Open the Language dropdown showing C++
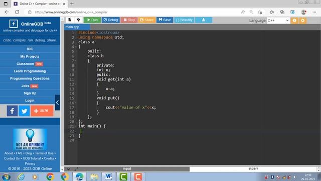The height and width of the screenshot is (181, 321). 278,20
